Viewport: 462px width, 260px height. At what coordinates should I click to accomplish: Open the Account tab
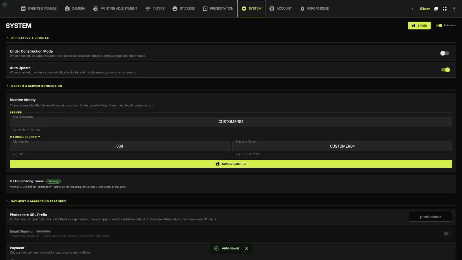click(x=280, y=9)
